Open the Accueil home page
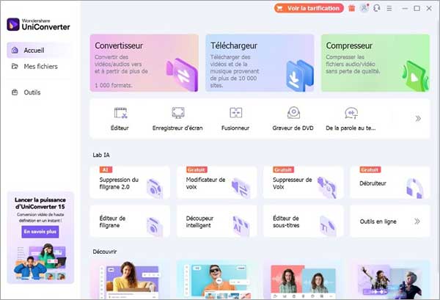This screenshot has width=440, height=300. pos(38,51)
